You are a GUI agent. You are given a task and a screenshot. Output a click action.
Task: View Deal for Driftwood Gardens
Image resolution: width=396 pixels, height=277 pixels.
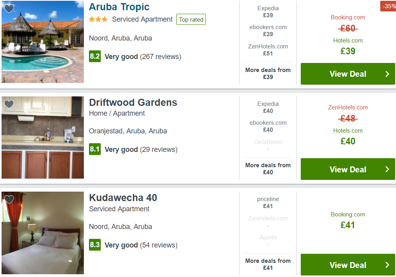coord(348,169)
